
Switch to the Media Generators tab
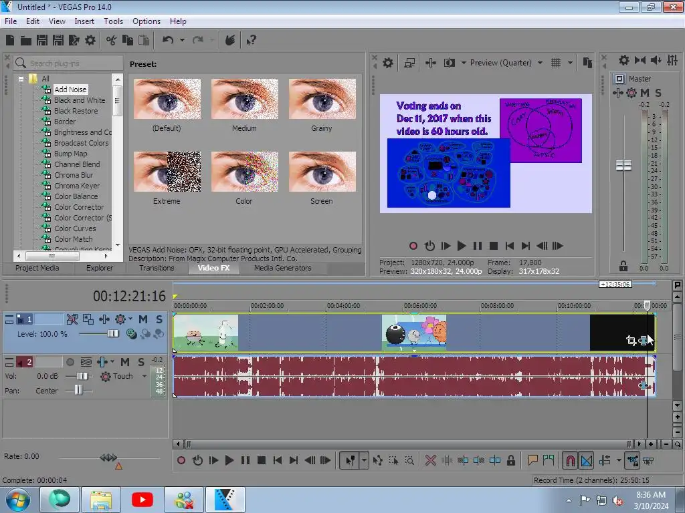point(283,268)
